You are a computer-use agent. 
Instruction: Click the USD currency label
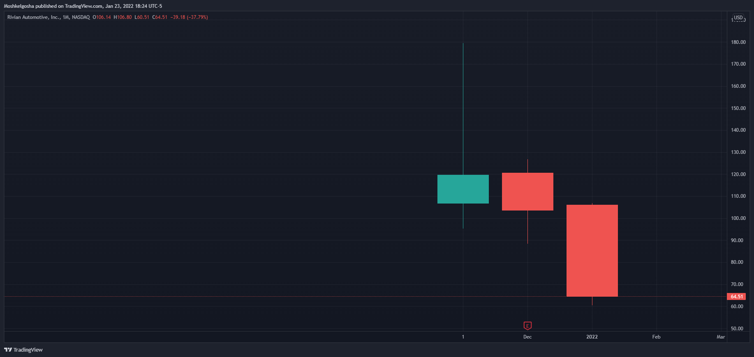coord(738,18)
